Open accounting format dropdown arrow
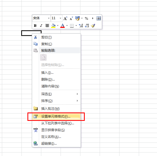The height and width of the screenshot is (156, 157). (82, 18)
